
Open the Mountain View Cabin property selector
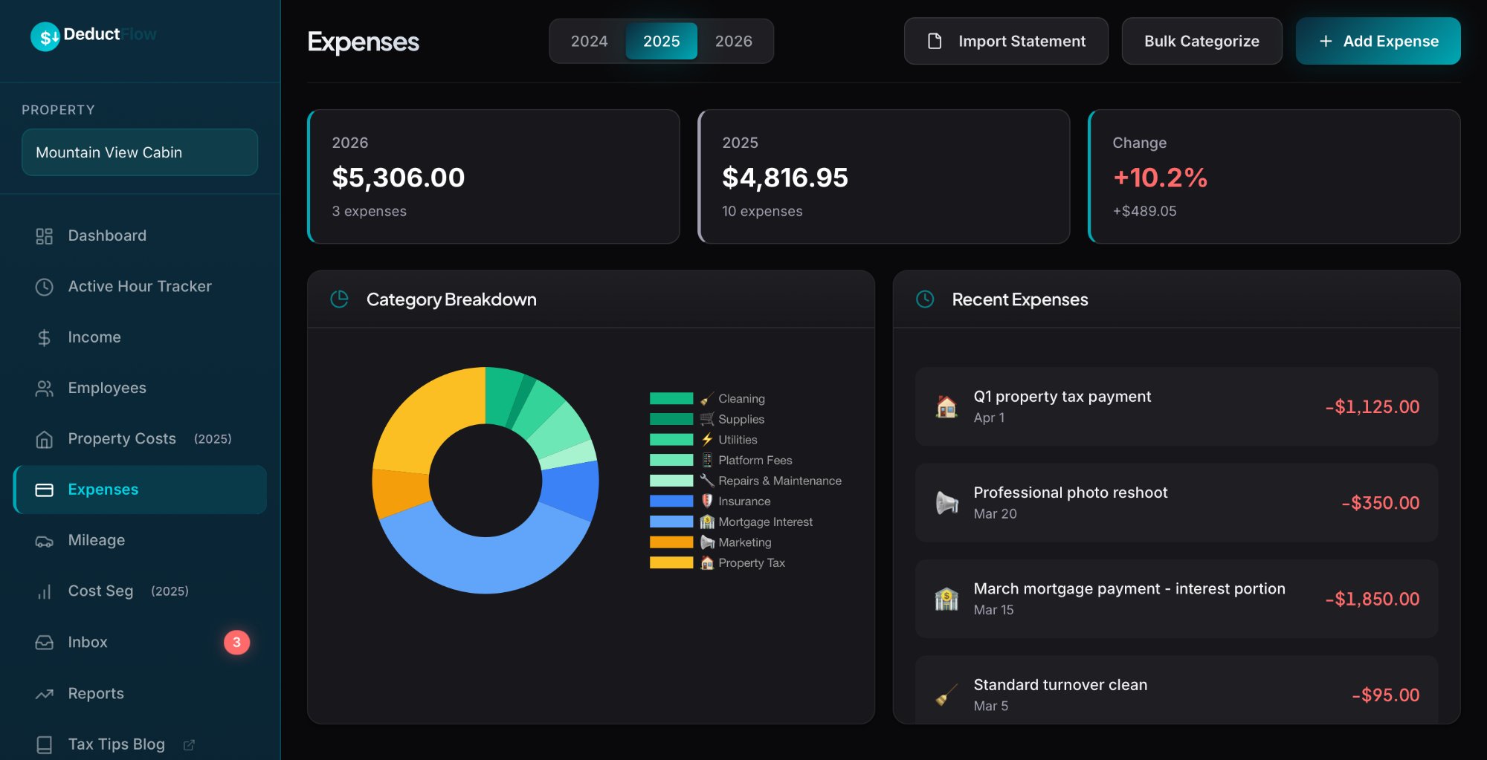pos(139,152)
